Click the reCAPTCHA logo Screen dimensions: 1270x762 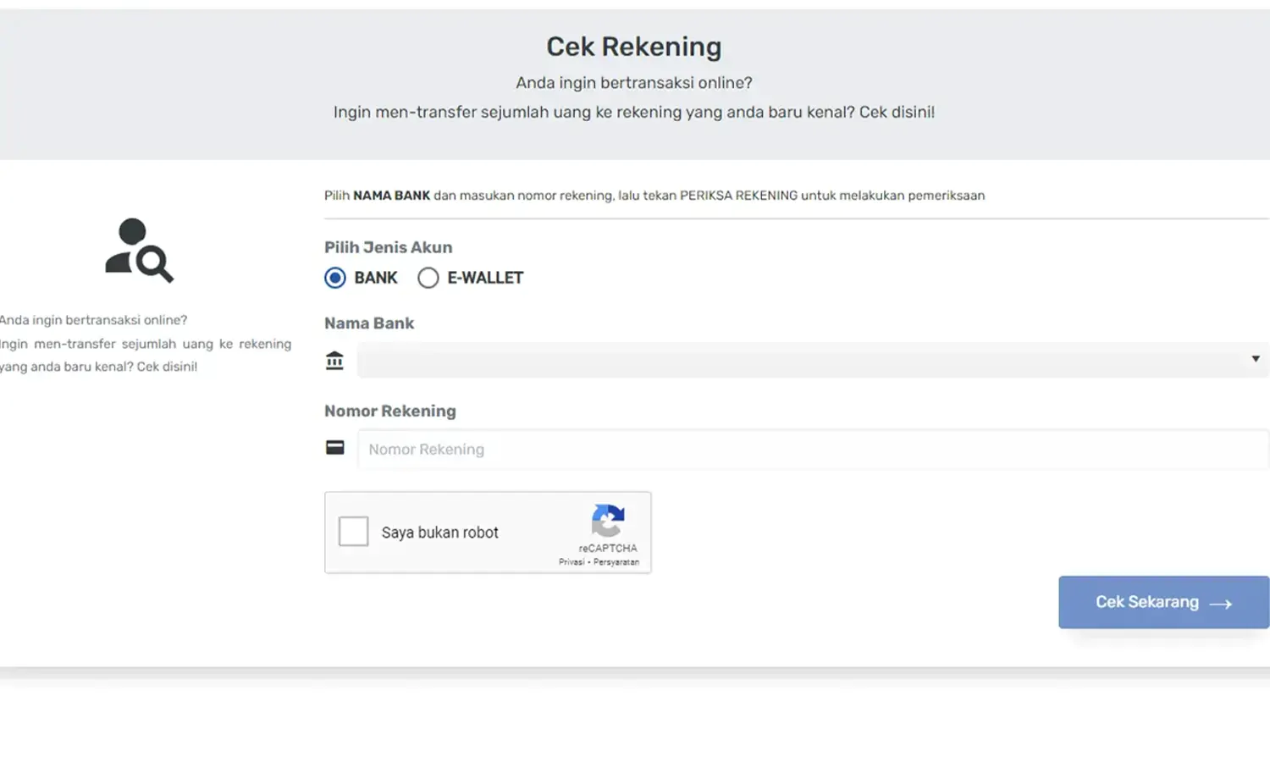(608, 521)
